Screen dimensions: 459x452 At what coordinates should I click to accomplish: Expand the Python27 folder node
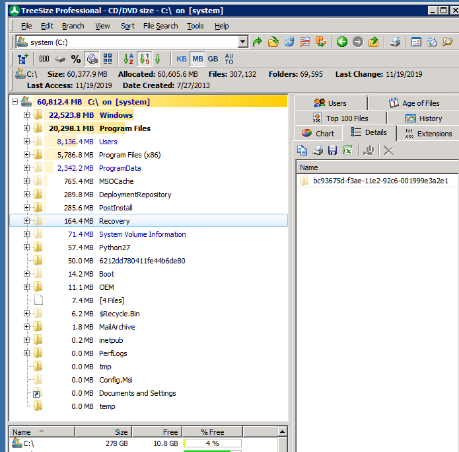tap(26, 248)
